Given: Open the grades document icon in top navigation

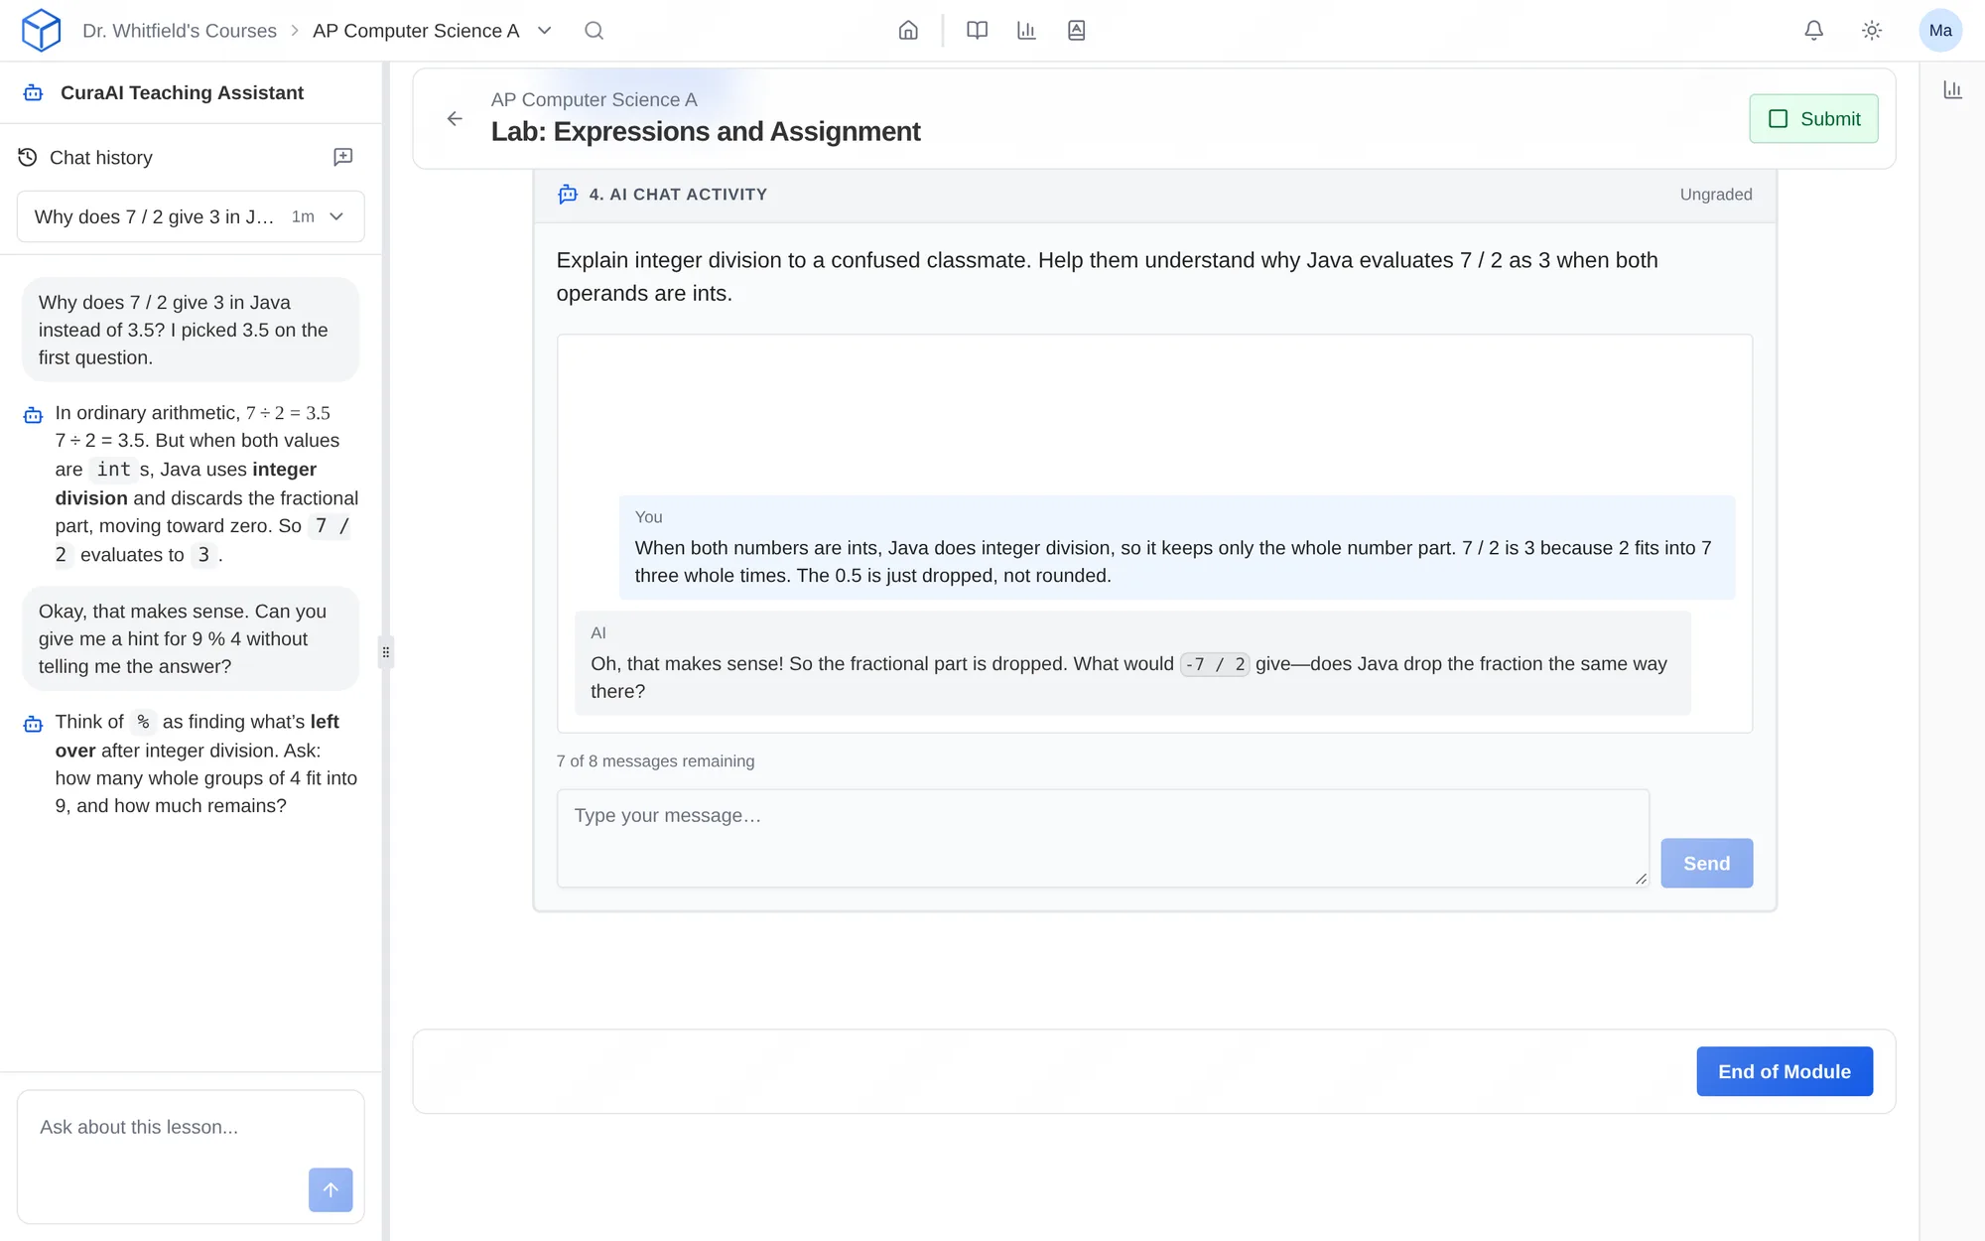Looking at the screenshot, I should pyautogui.click(x=1076, y=30).
